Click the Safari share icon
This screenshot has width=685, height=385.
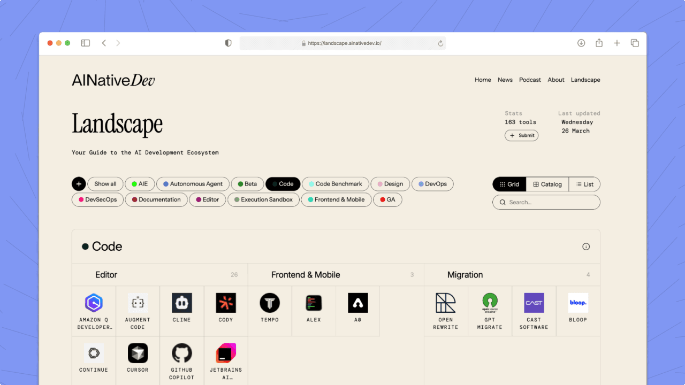pyautogui.click(x=599, y=43)
